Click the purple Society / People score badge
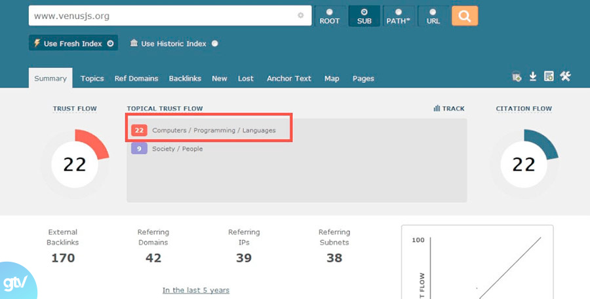 (x=138, y=149)
